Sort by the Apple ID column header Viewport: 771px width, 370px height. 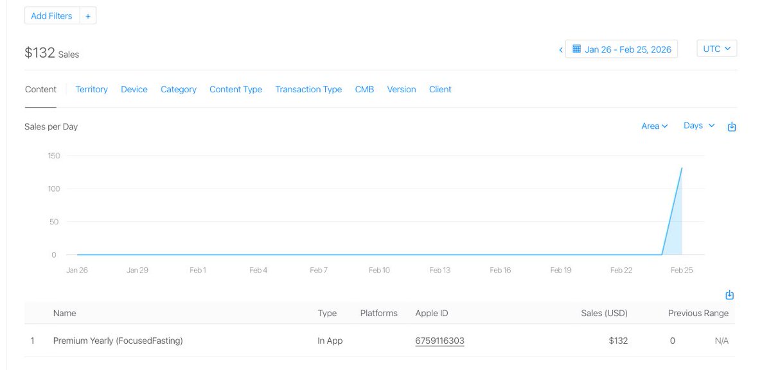[432, 314]
